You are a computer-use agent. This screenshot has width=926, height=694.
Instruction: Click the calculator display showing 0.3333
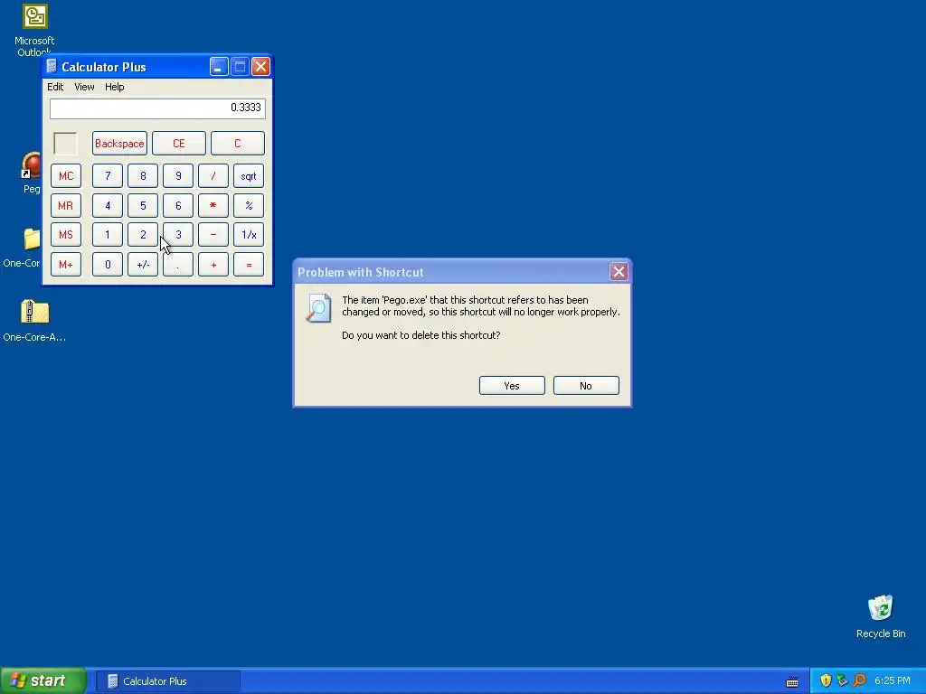click(x=157, y=108)
